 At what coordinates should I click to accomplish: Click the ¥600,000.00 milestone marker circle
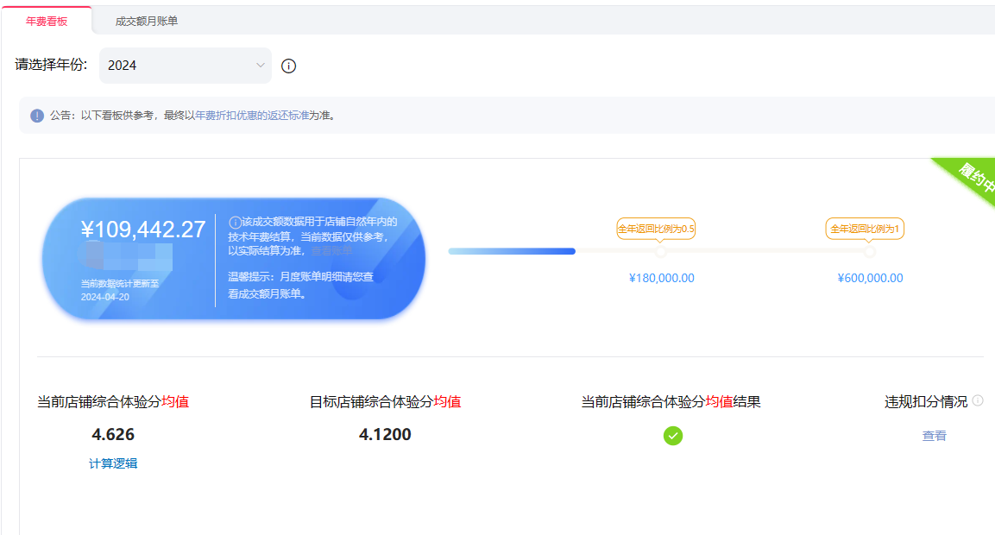click(870, 252)
